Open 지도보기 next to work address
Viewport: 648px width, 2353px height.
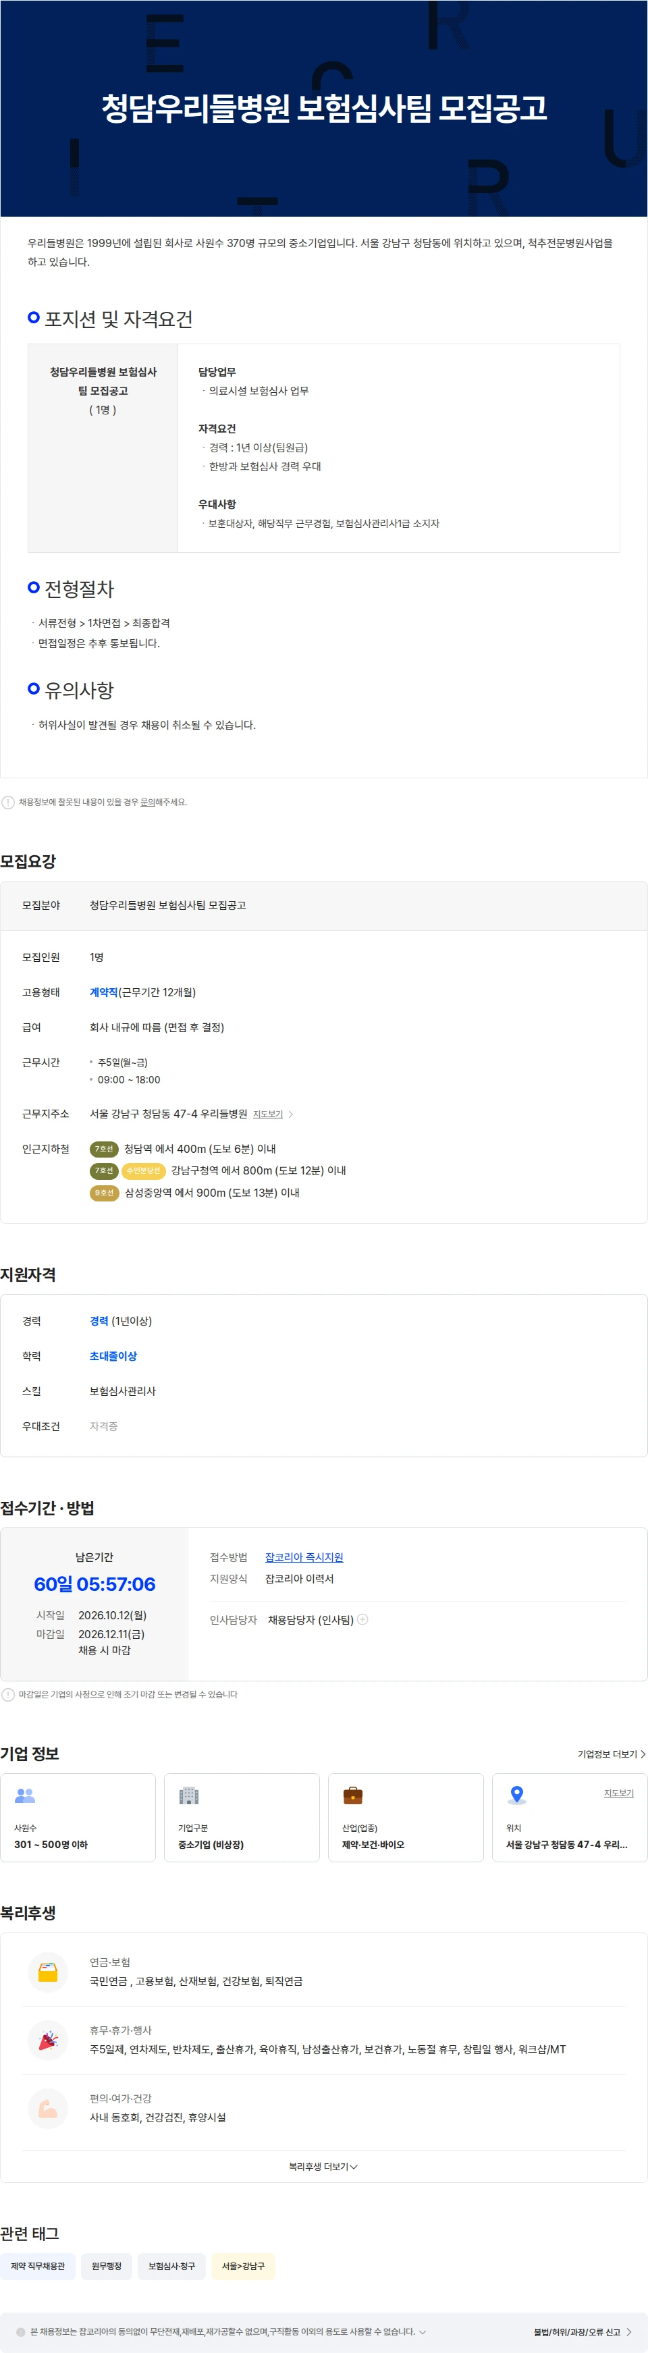click(x=268, y=1114)
